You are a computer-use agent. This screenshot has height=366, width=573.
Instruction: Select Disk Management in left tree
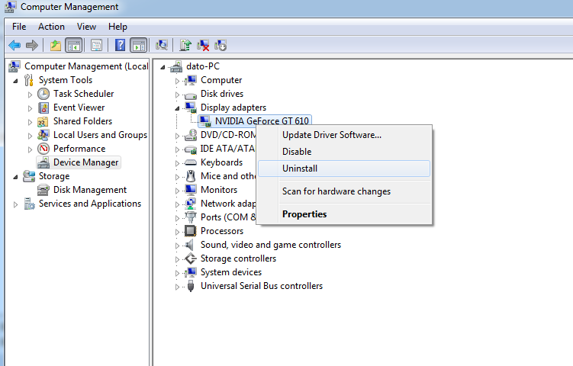(x=89, y=190)
